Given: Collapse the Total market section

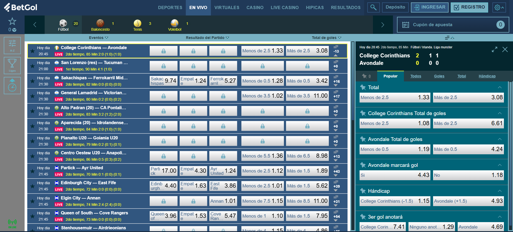Looking at the screenshot, I should (500, 87).
